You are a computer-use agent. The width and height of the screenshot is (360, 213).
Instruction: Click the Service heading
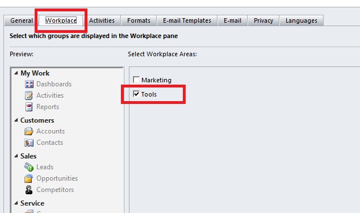coord(32,203)
